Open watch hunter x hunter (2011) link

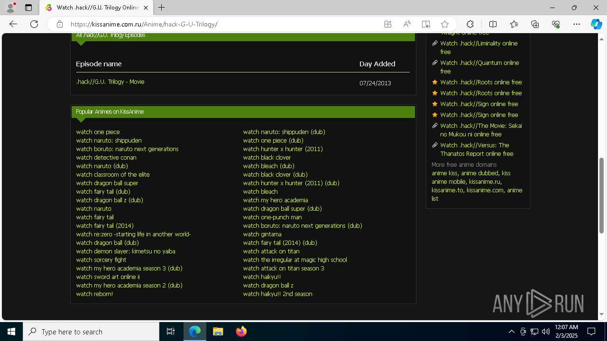pyautogui.click(x=283, y=149)
